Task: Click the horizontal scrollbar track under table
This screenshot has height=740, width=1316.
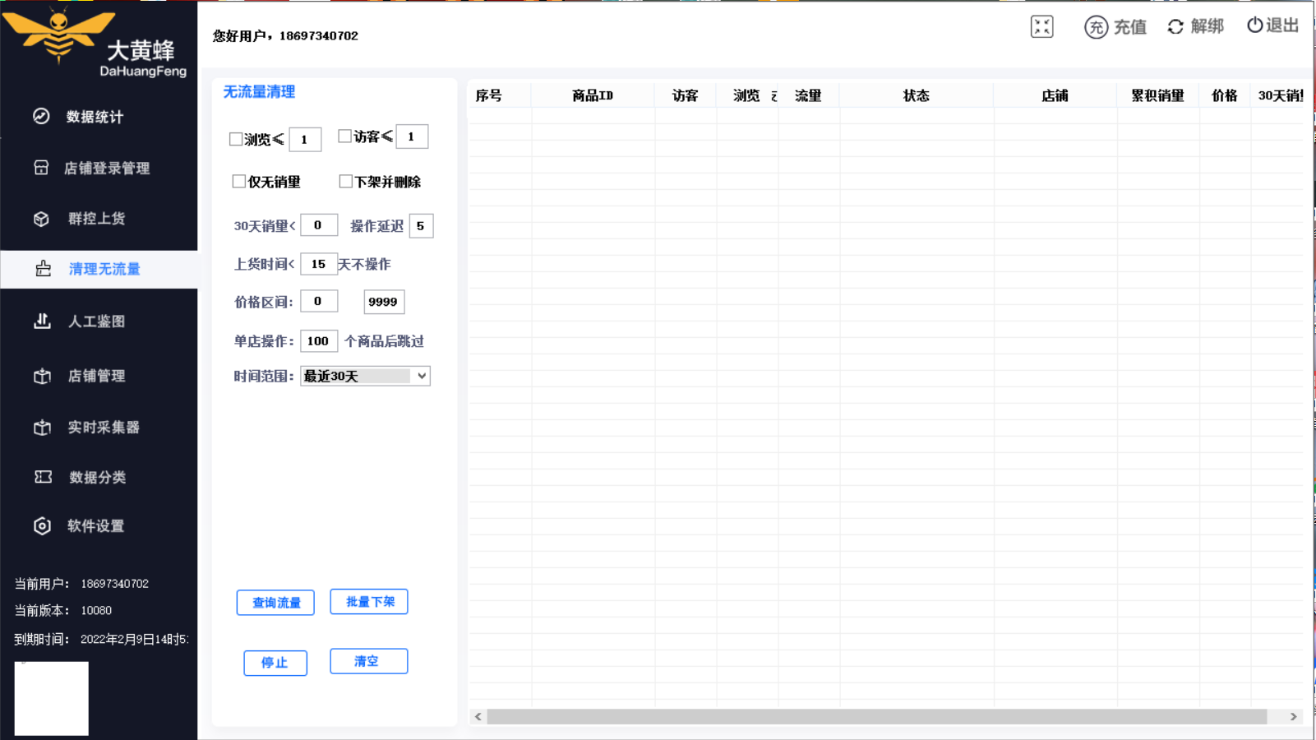Action: (876, 717)
